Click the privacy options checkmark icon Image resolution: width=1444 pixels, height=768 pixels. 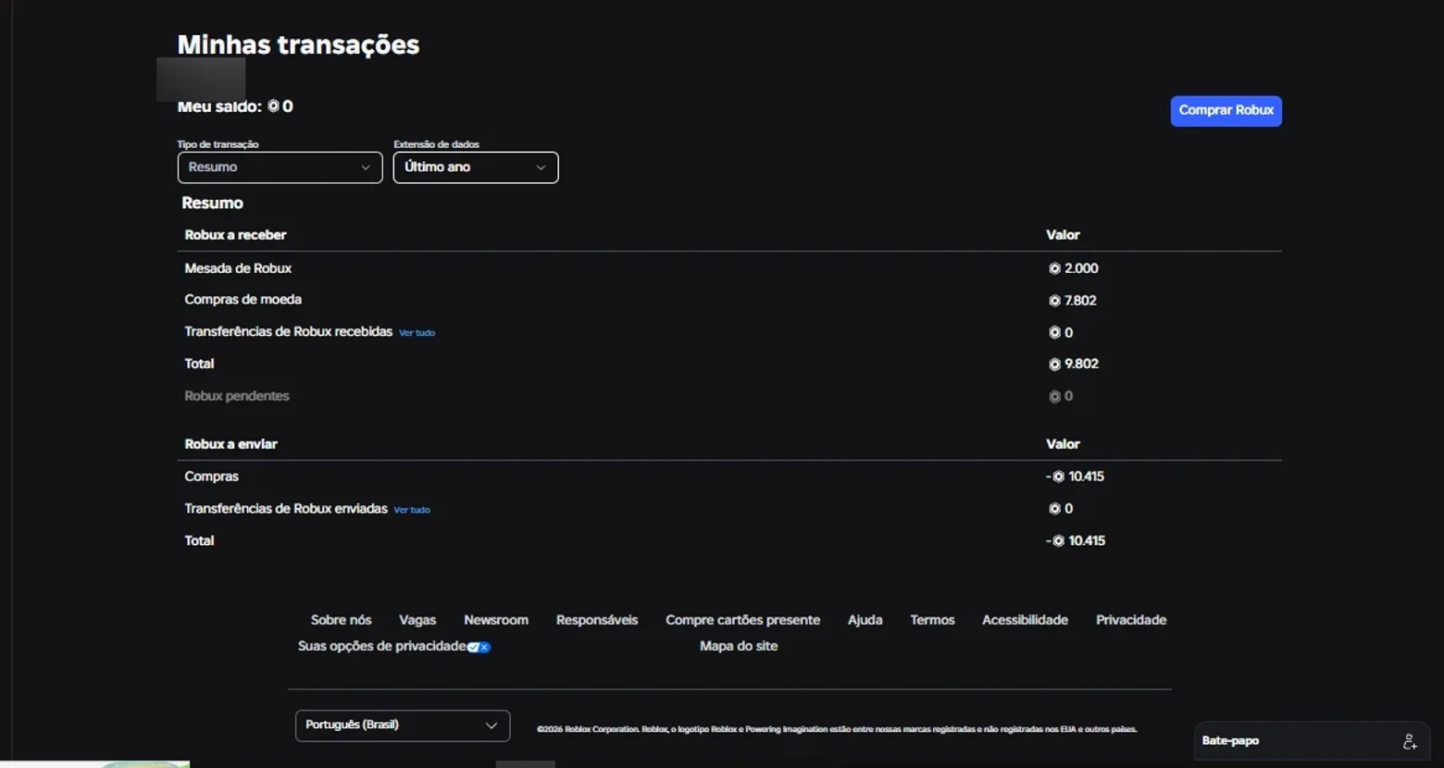click(x=479, y=647)
